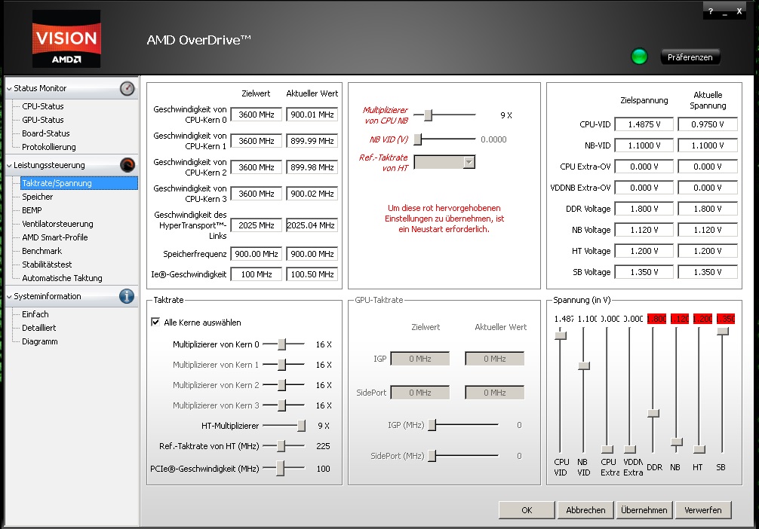Screen dimensions: 759x529
Task: Click the Status Monitor gauge icon
Action: [x=128, y=88]
